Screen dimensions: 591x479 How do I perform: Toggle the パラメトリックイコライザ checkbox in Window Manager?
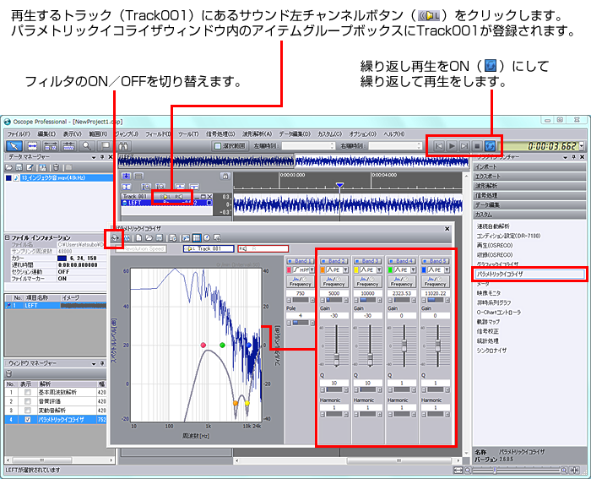pyautogui.click(x=28, y=418)
